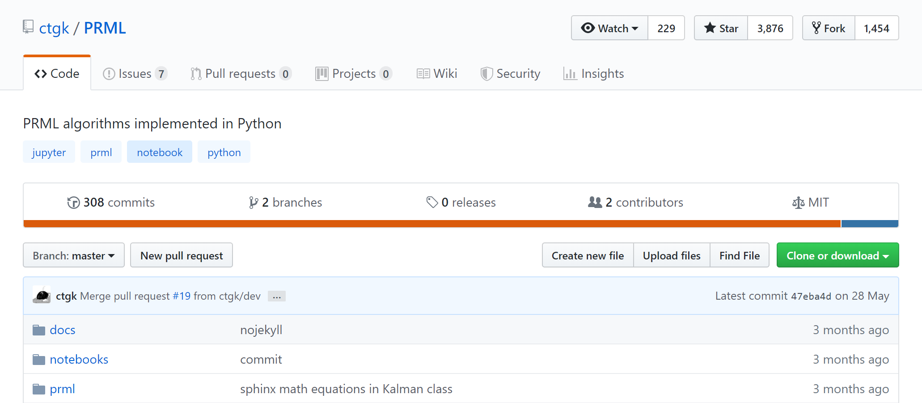The width and height of the screenshot is (922, 403).
Task: Click the shield icon on Security tab
Action: (486, 74)
